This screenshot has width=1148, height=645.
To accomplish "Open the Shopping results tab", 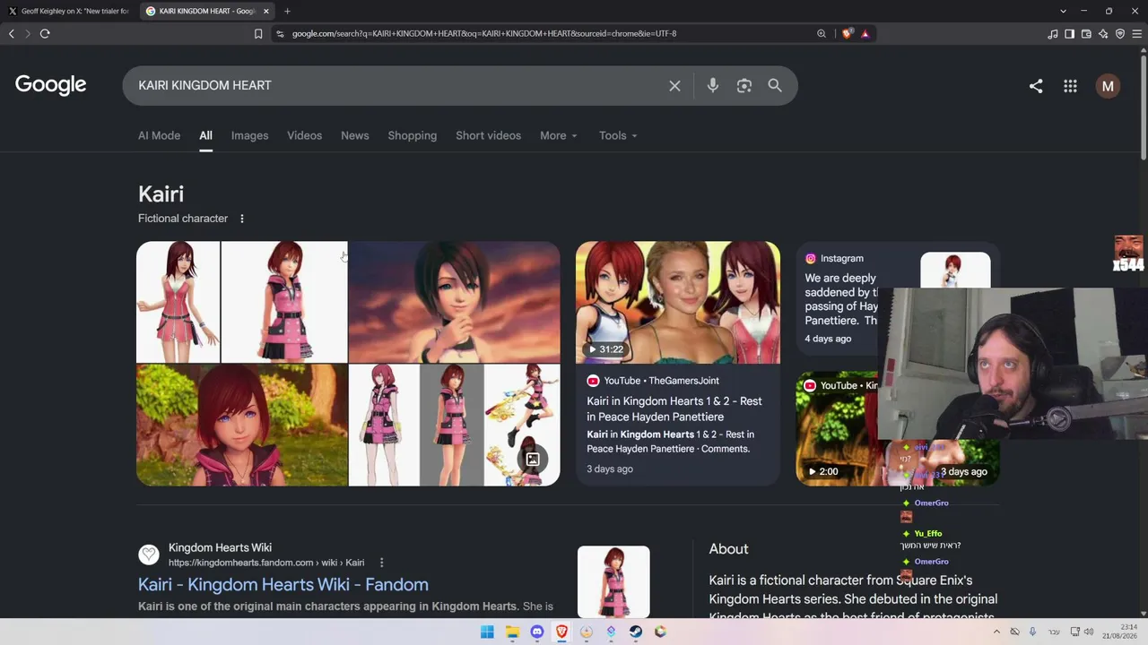I will point(412,135).
